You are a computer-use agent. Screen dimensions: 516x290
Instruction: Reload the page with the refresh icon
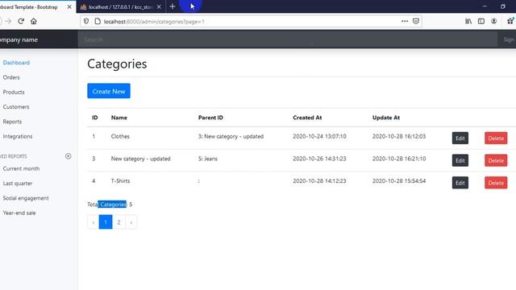coord(21,22)
